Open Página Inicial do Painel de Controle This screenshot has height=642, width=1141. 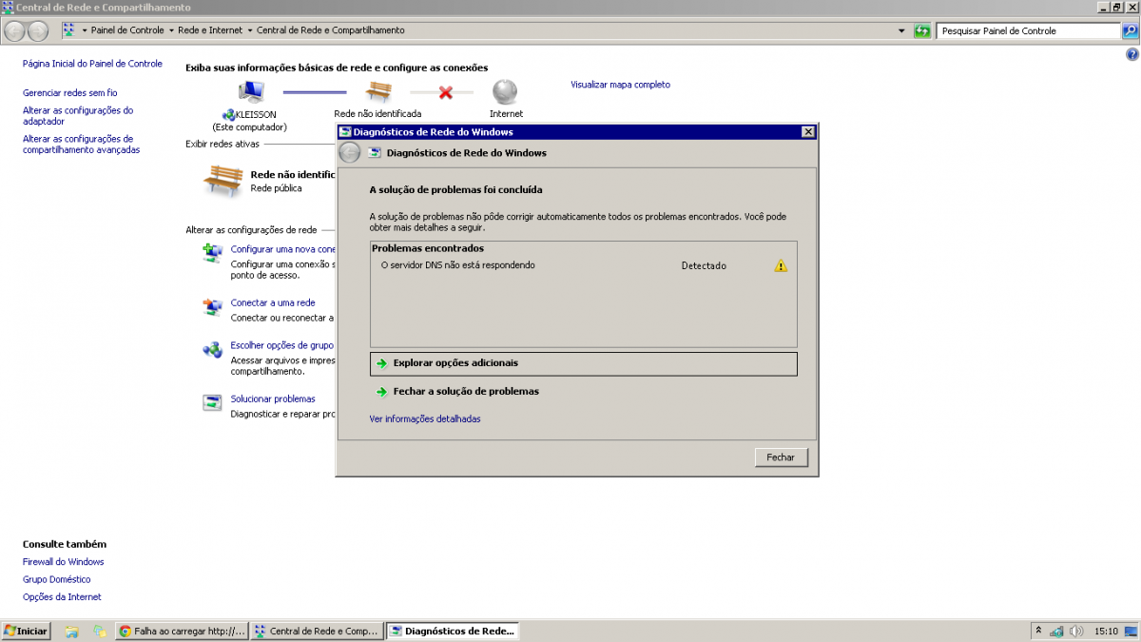click(x=92, y=64)
